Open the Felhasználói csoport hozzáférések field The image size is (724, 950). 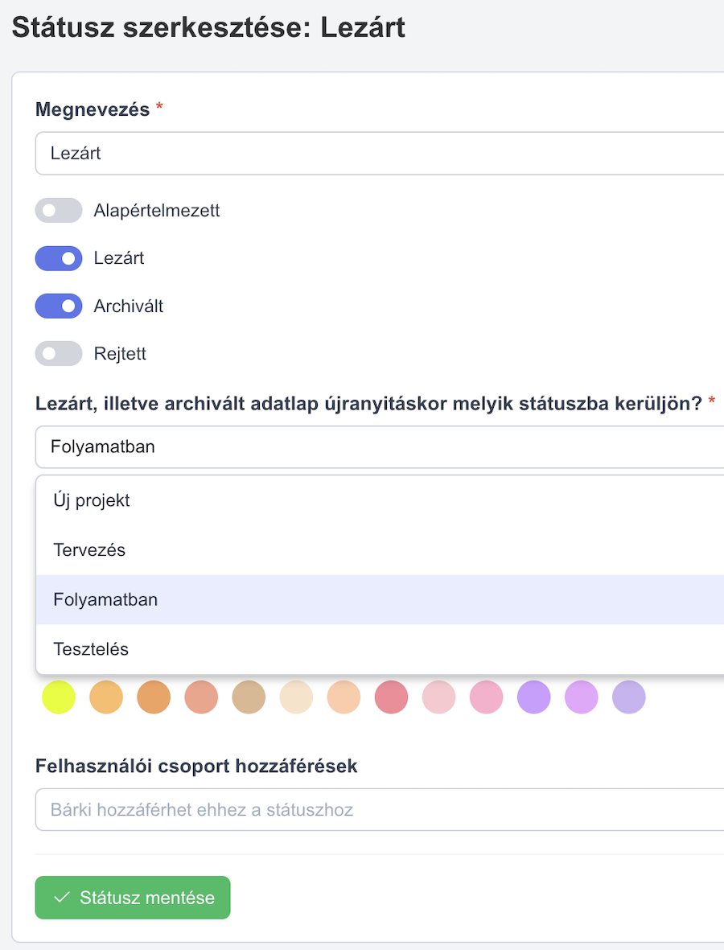pos(379,809)
